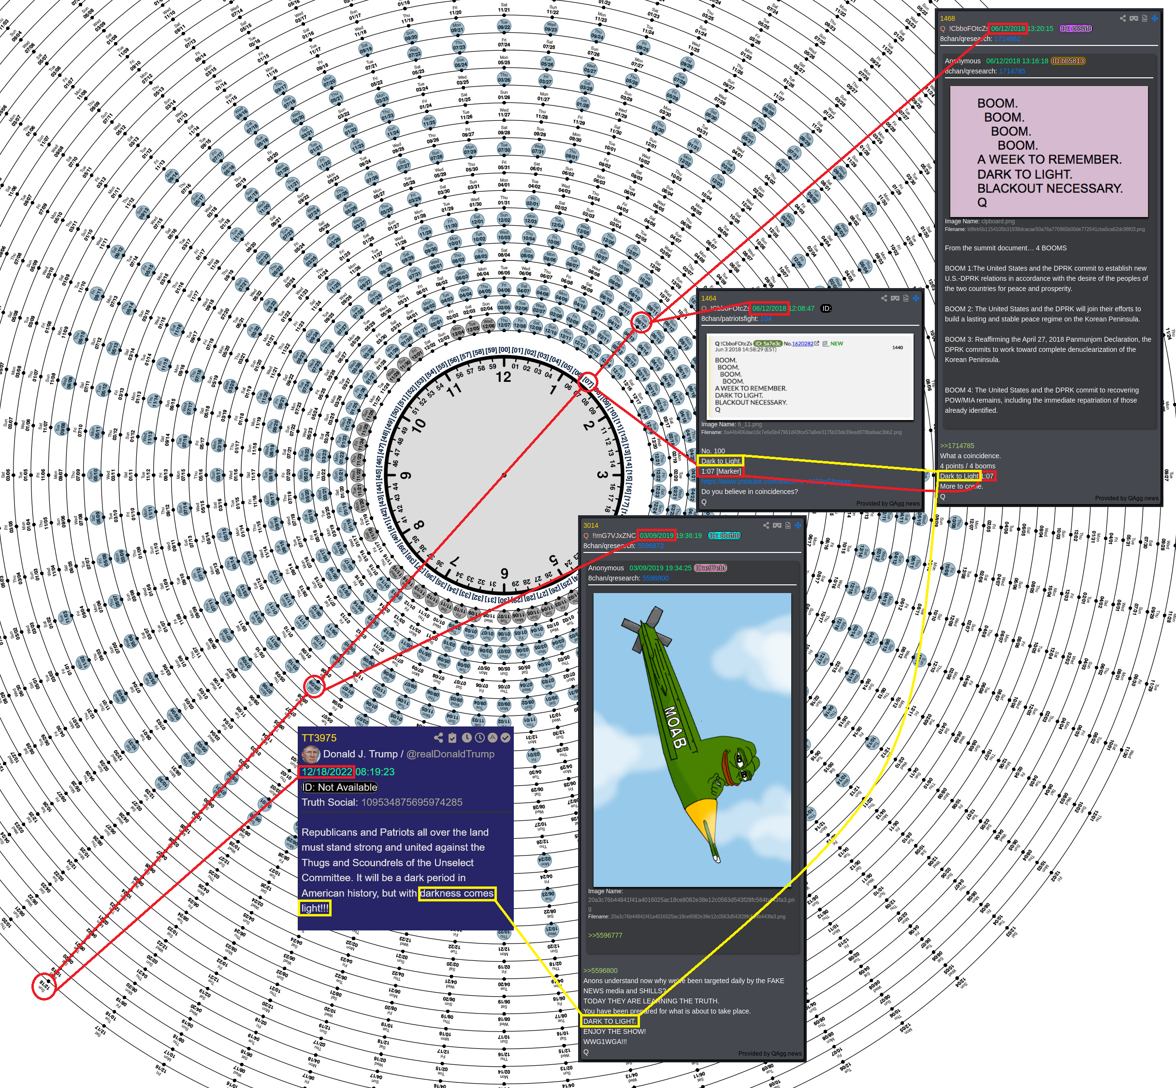Click blue move icon on post 1468
Screen dimensions: 1176x1088
point(1155,18)
